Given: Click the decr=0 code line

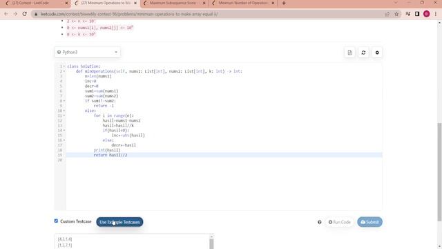Looking at the screenshot, I should [92, 86].
